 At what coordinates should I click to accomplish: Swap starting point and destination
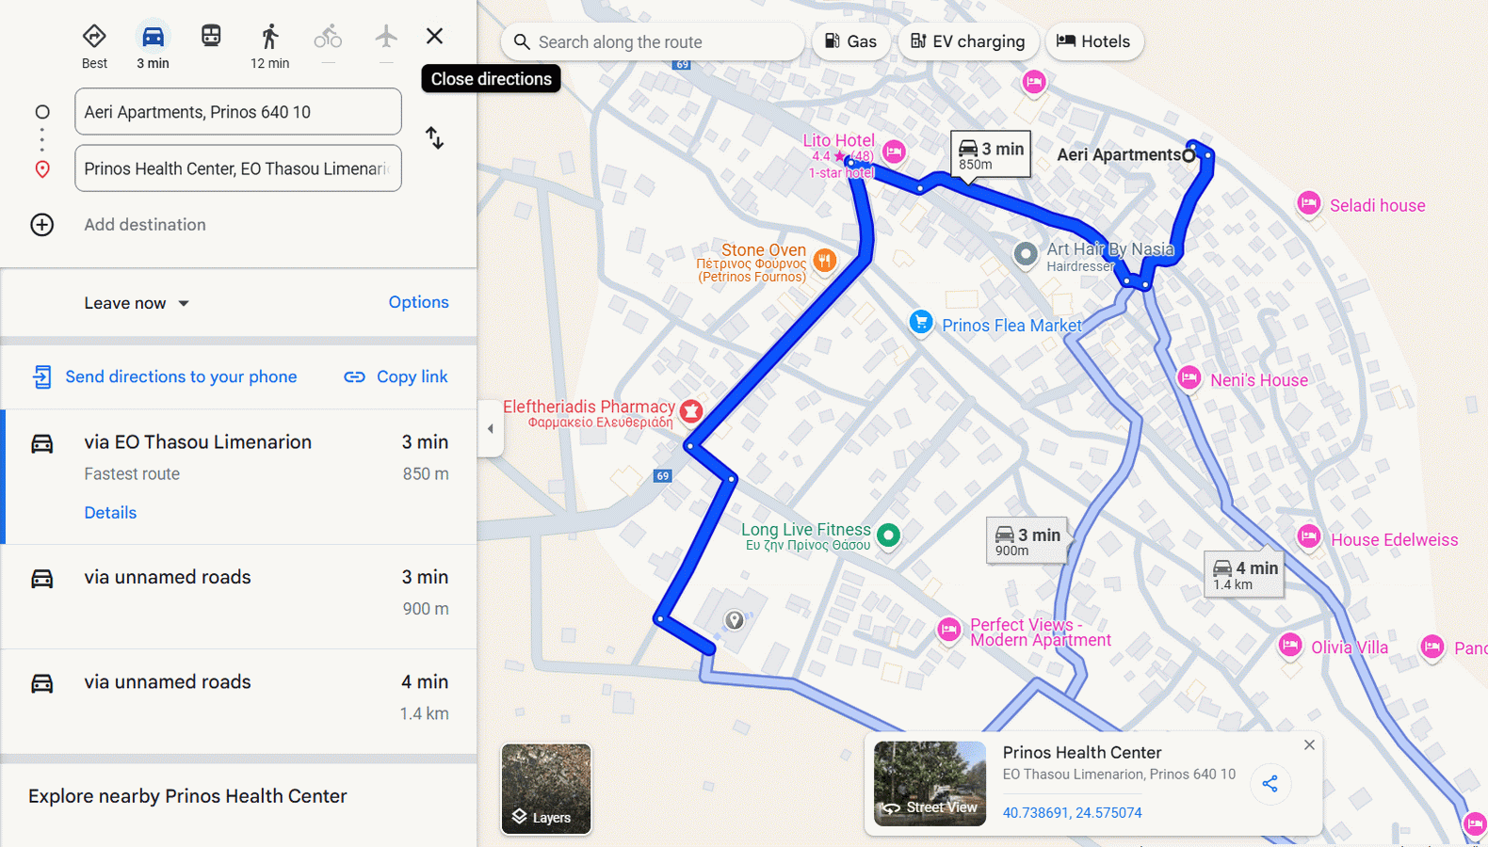point(434,138)
